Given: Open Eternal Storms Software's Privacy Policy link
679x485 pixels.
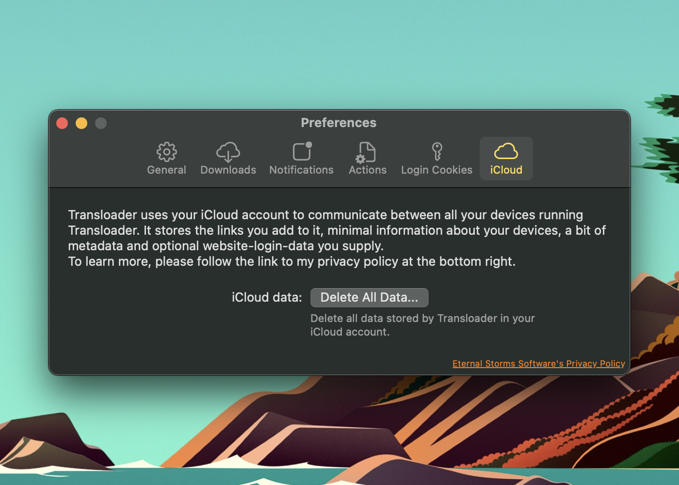Looking at the screenshot, I should click(x=539, y=364).
